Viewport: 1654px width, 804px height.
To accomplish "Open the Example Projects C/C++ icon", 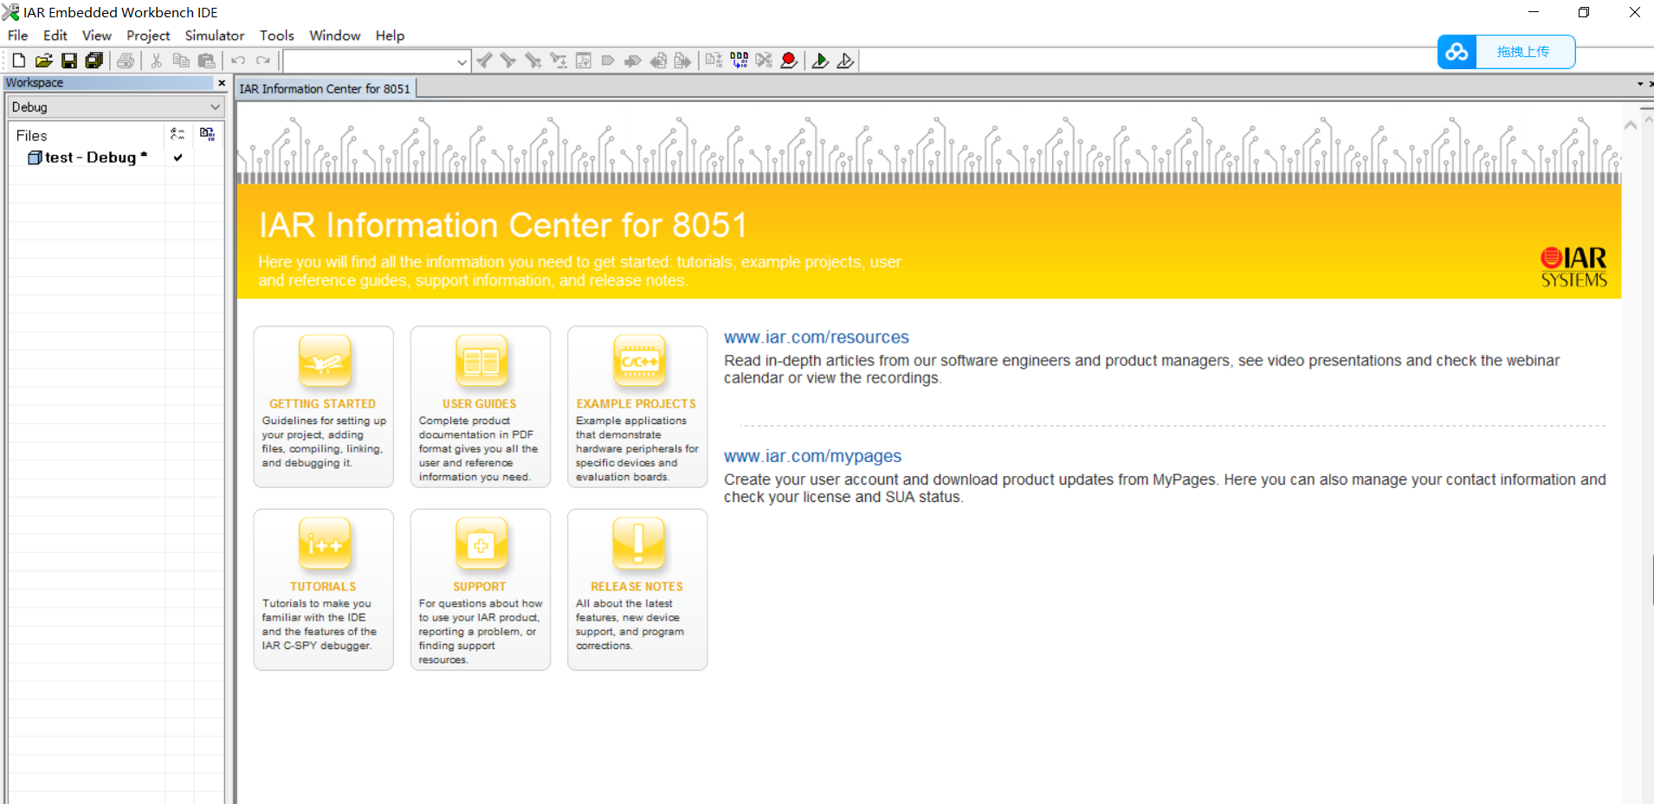I will click(x=638, y=361).
